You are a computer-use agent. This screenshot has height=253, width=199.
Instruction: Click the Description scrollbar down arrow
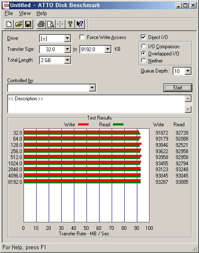188,110
